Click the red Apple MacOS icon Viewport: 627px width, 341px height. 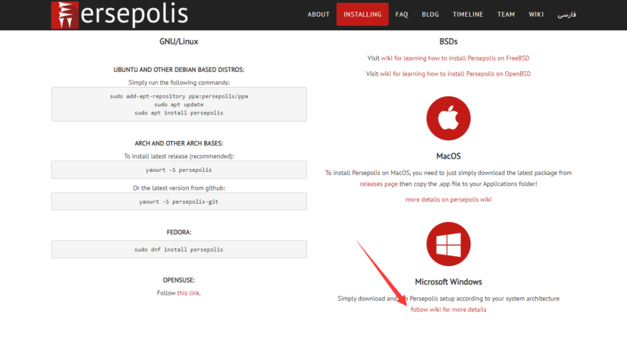(448, 118)
